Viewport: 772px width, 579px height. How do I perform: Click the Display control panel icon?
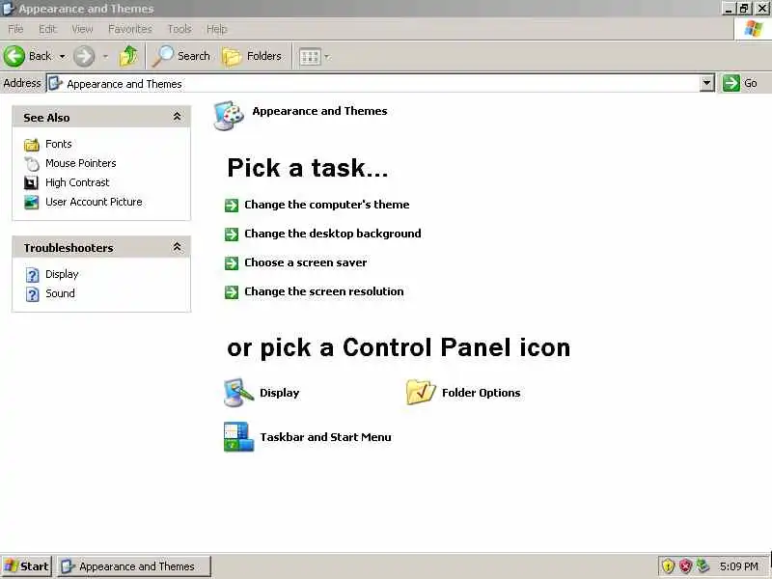tap(238, 393)
